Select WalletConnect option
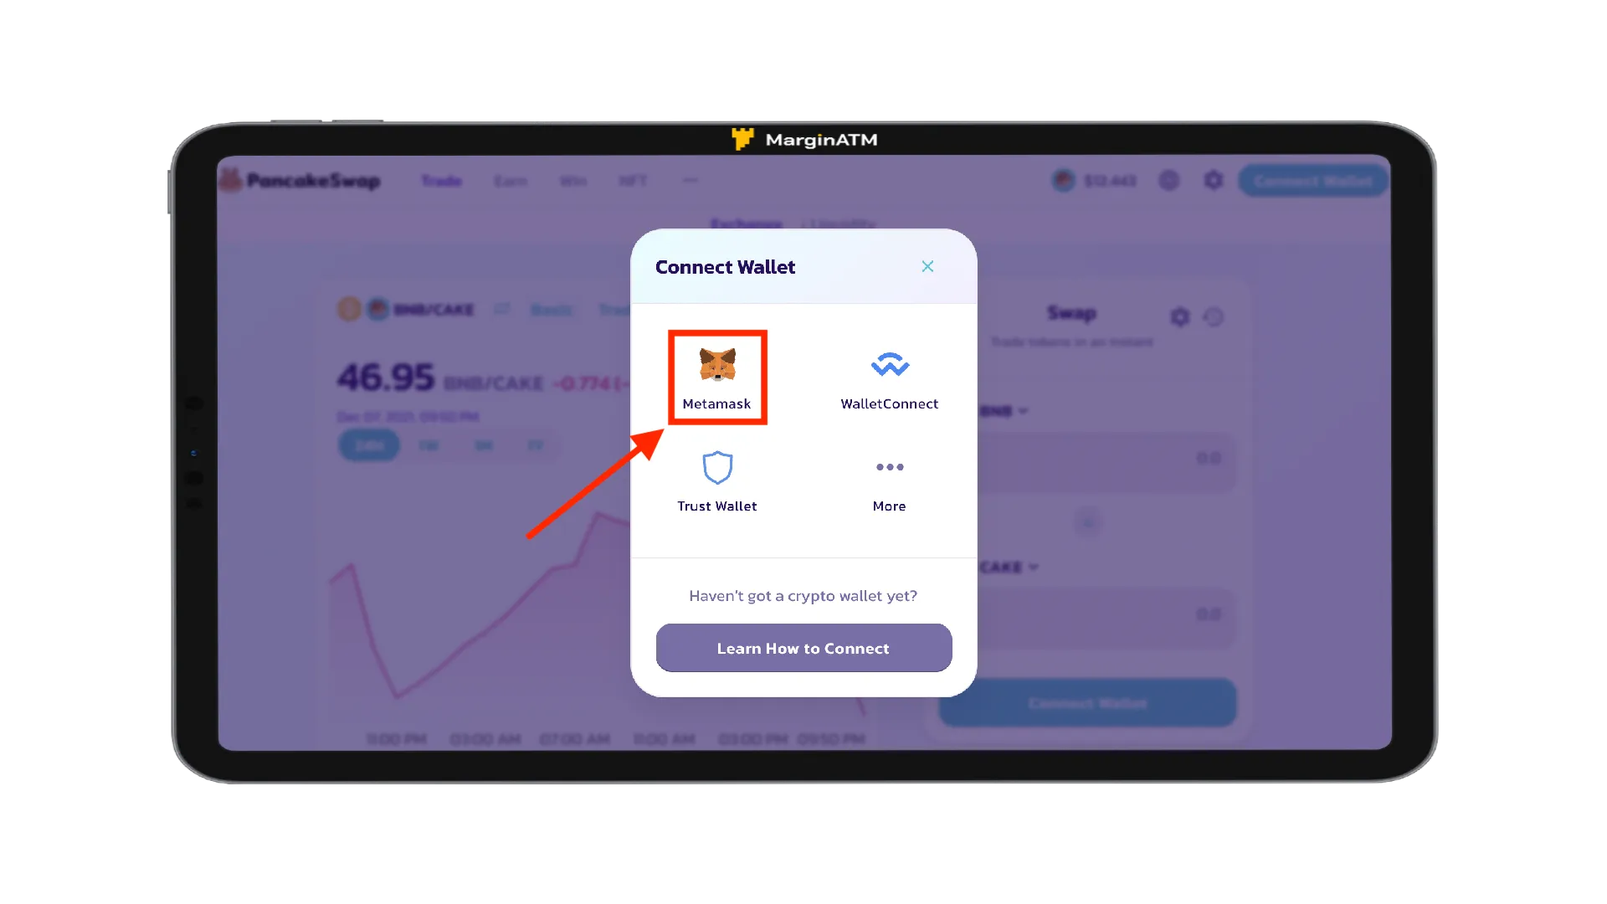Viewport: 1607px width, 904px height. (x=890, y=377)
